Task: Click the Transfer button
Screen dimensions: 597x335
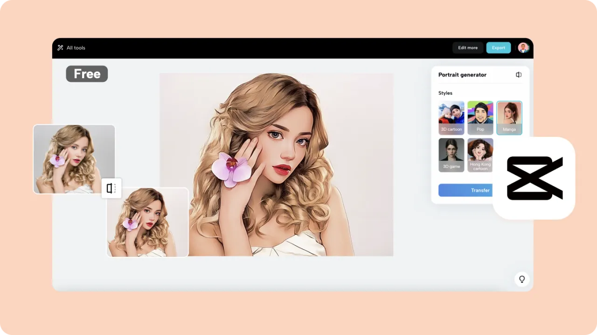Action: pos(480,190)
